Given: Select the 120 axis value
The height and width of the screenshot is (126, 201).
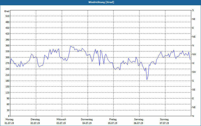Looking at the screenshot, I should [8, 92].
